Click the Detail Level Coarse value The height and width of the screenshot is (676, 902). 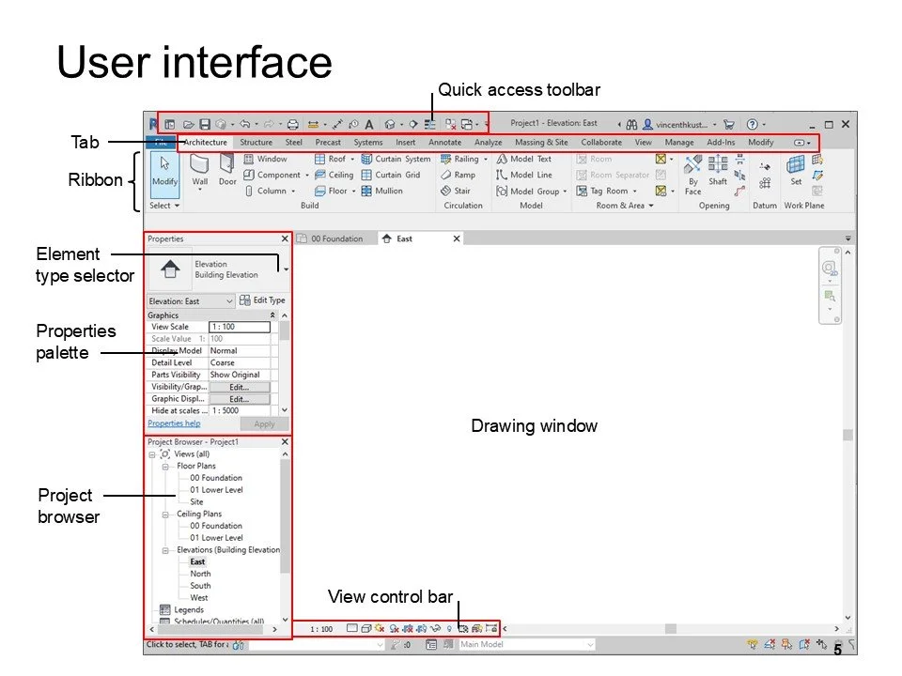pyautogui.click(x=240, y=363)
